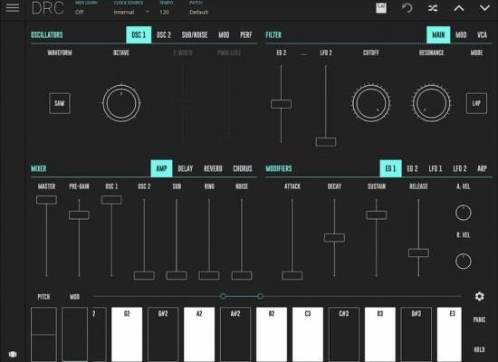
Task: Click the icon at bottom-left sidebar
Action: (13, 354)
